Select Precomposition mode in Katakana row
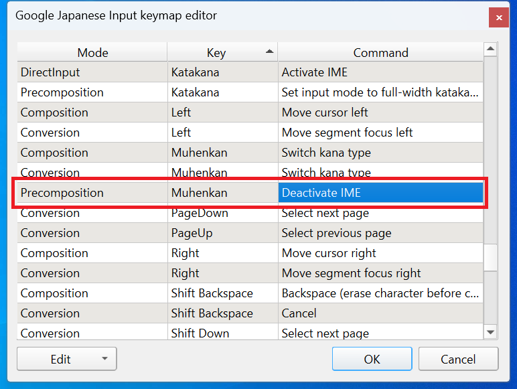 click(92, 92)
